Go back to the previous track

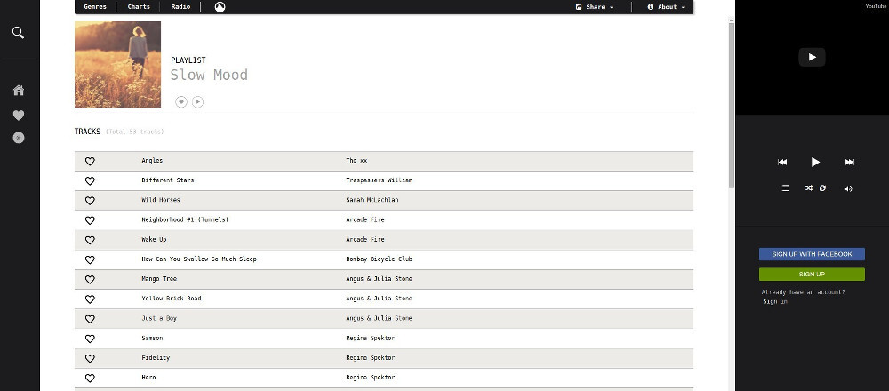pyautogui.click(x=782, y=162)
